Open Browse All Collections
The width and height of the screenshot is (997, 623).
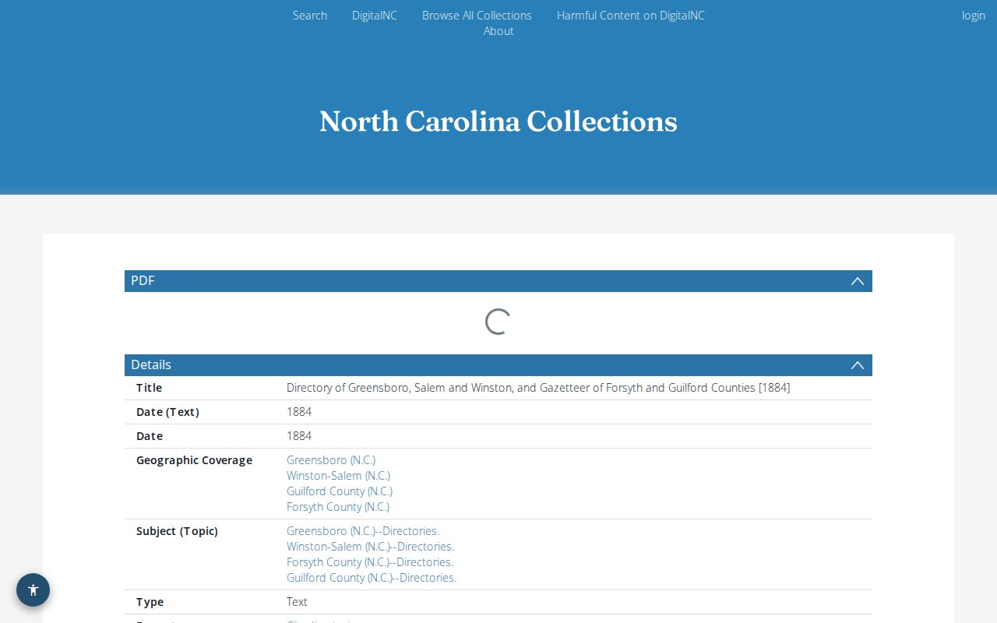coord(477,16)
